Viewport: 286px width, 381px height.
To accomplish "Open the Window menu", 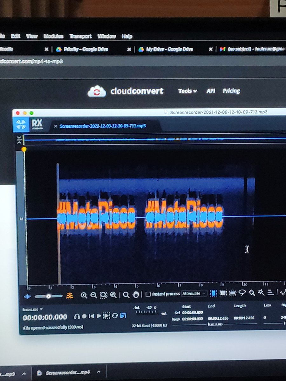I will (x=106, y=36).
